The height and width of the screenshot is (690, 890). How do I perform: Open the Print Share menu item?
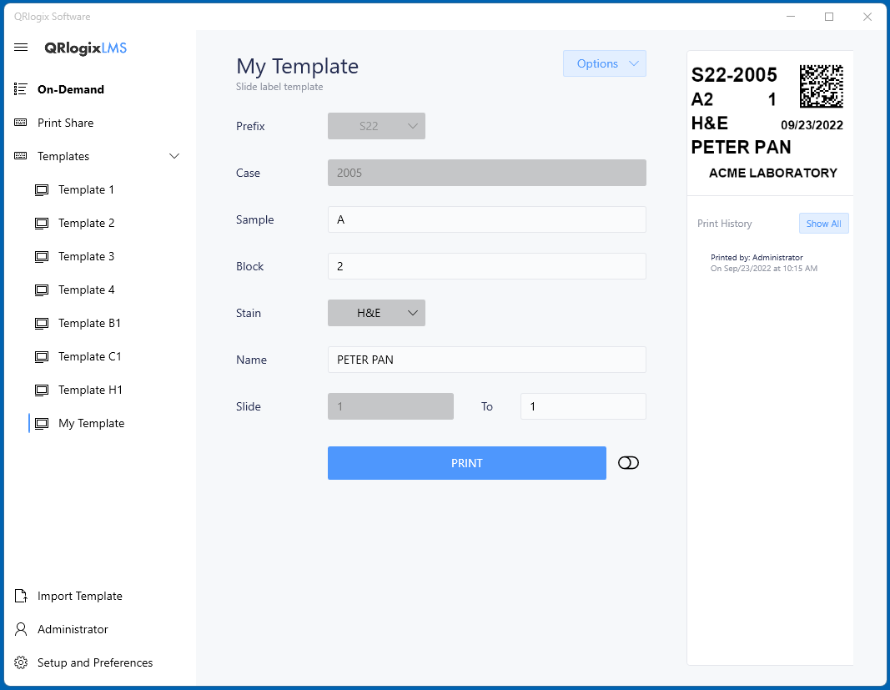65,123
